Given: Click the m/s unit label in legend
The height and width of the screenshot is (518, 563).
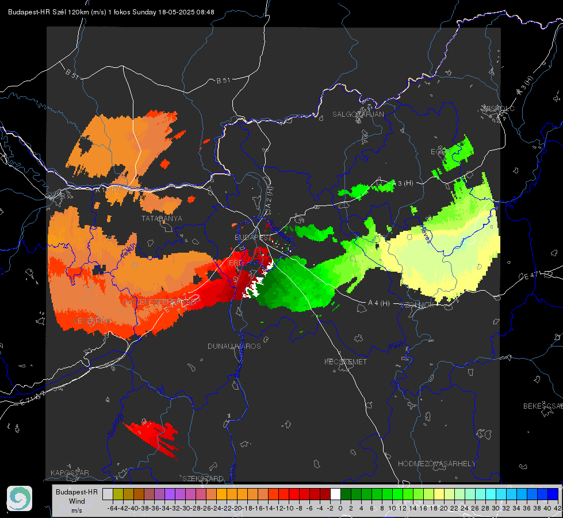Looking at the screenshot, I should click(76, 511).
